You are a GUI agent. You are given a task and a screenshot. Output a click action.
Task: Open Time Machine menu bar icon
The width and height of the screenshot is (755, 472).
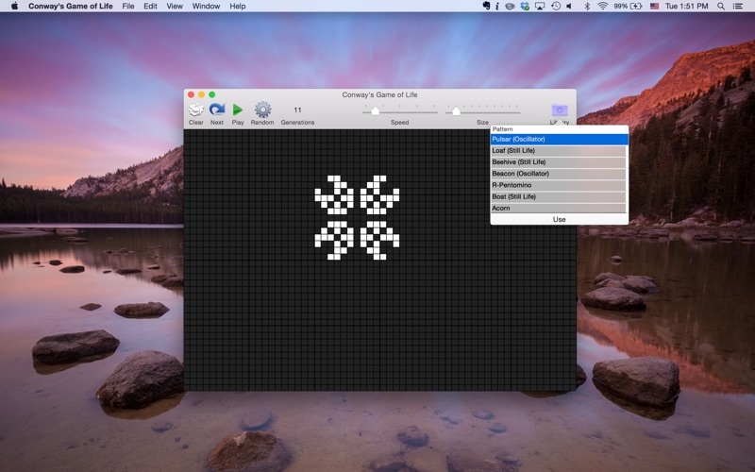coord(556,6)
